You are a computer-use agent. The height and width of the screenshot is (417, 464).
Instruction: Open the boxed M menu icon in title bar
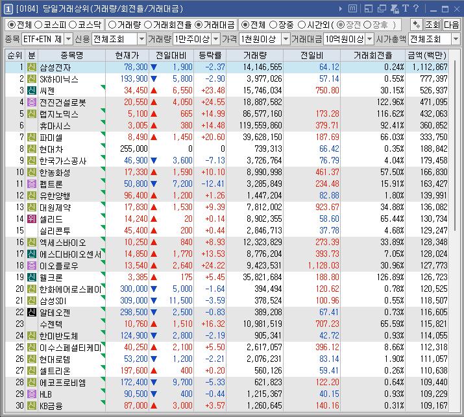point(352,8)
